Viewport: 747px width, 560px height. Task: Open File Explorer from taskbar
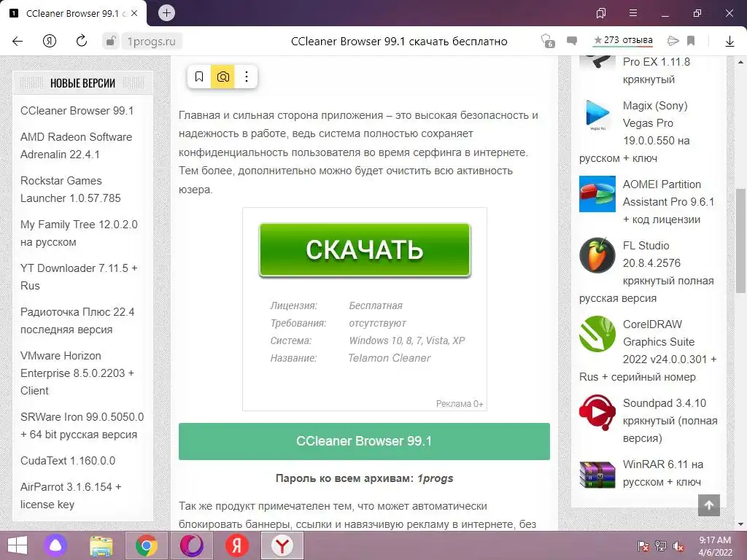pos(101,546)
